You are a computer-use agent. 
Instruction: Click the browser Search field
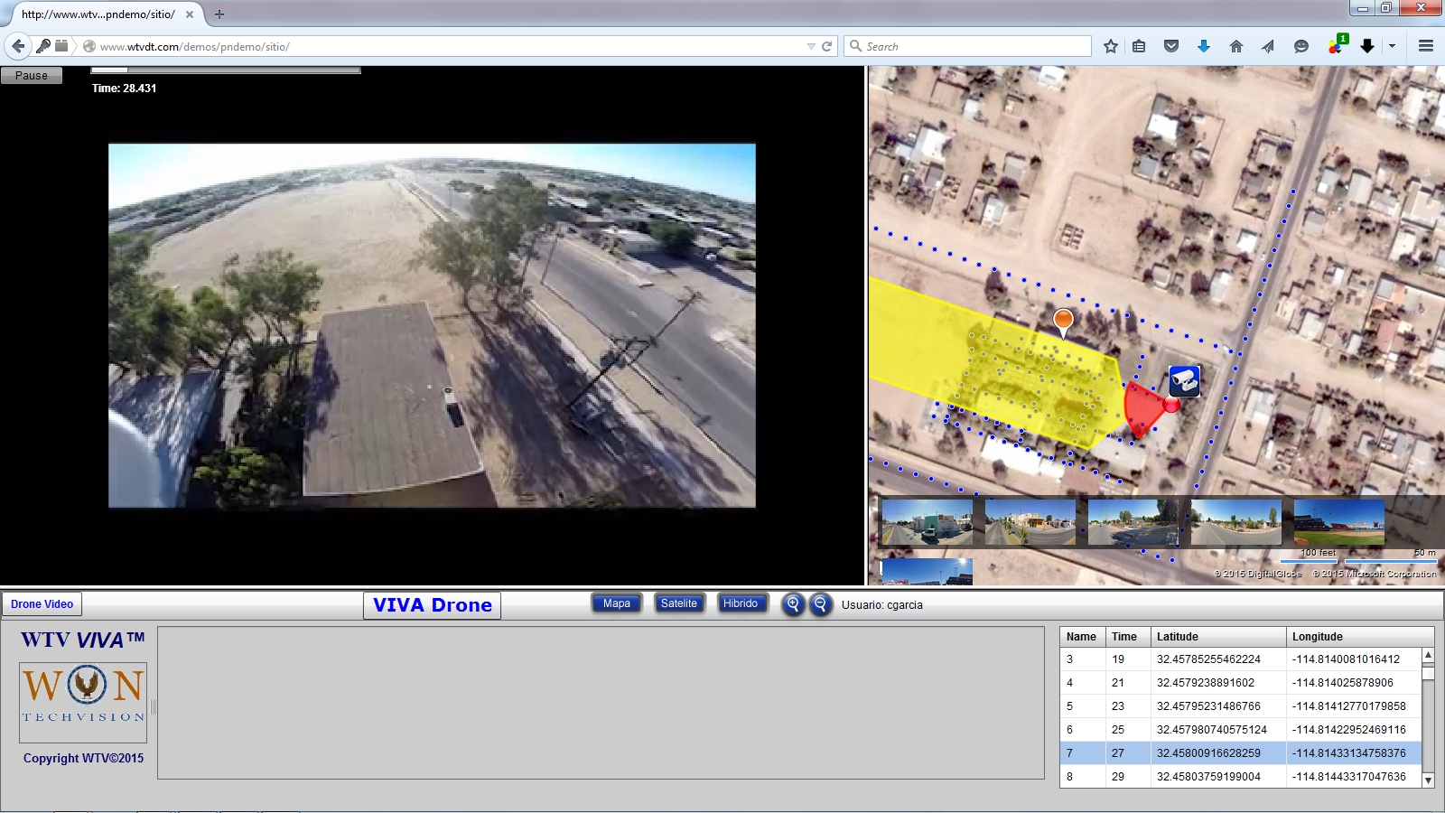coord(967,46)
